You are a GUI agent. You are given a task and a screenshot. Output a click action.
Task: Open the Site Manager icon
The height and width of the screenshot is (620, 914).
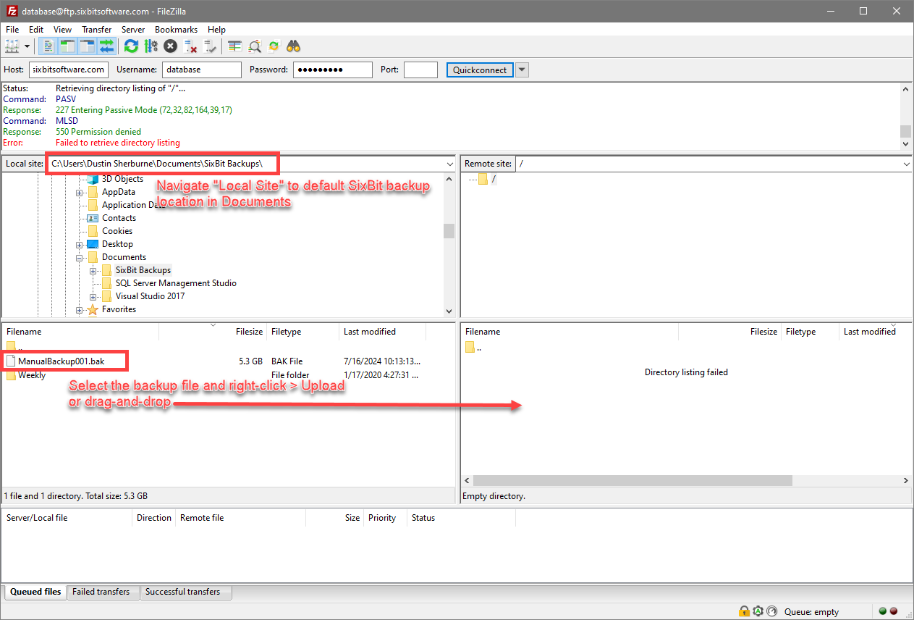click(x=12, y=46)
